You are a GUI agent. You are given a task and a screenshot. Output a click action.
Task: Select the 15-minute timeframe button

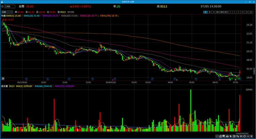[x=243, y=12]
